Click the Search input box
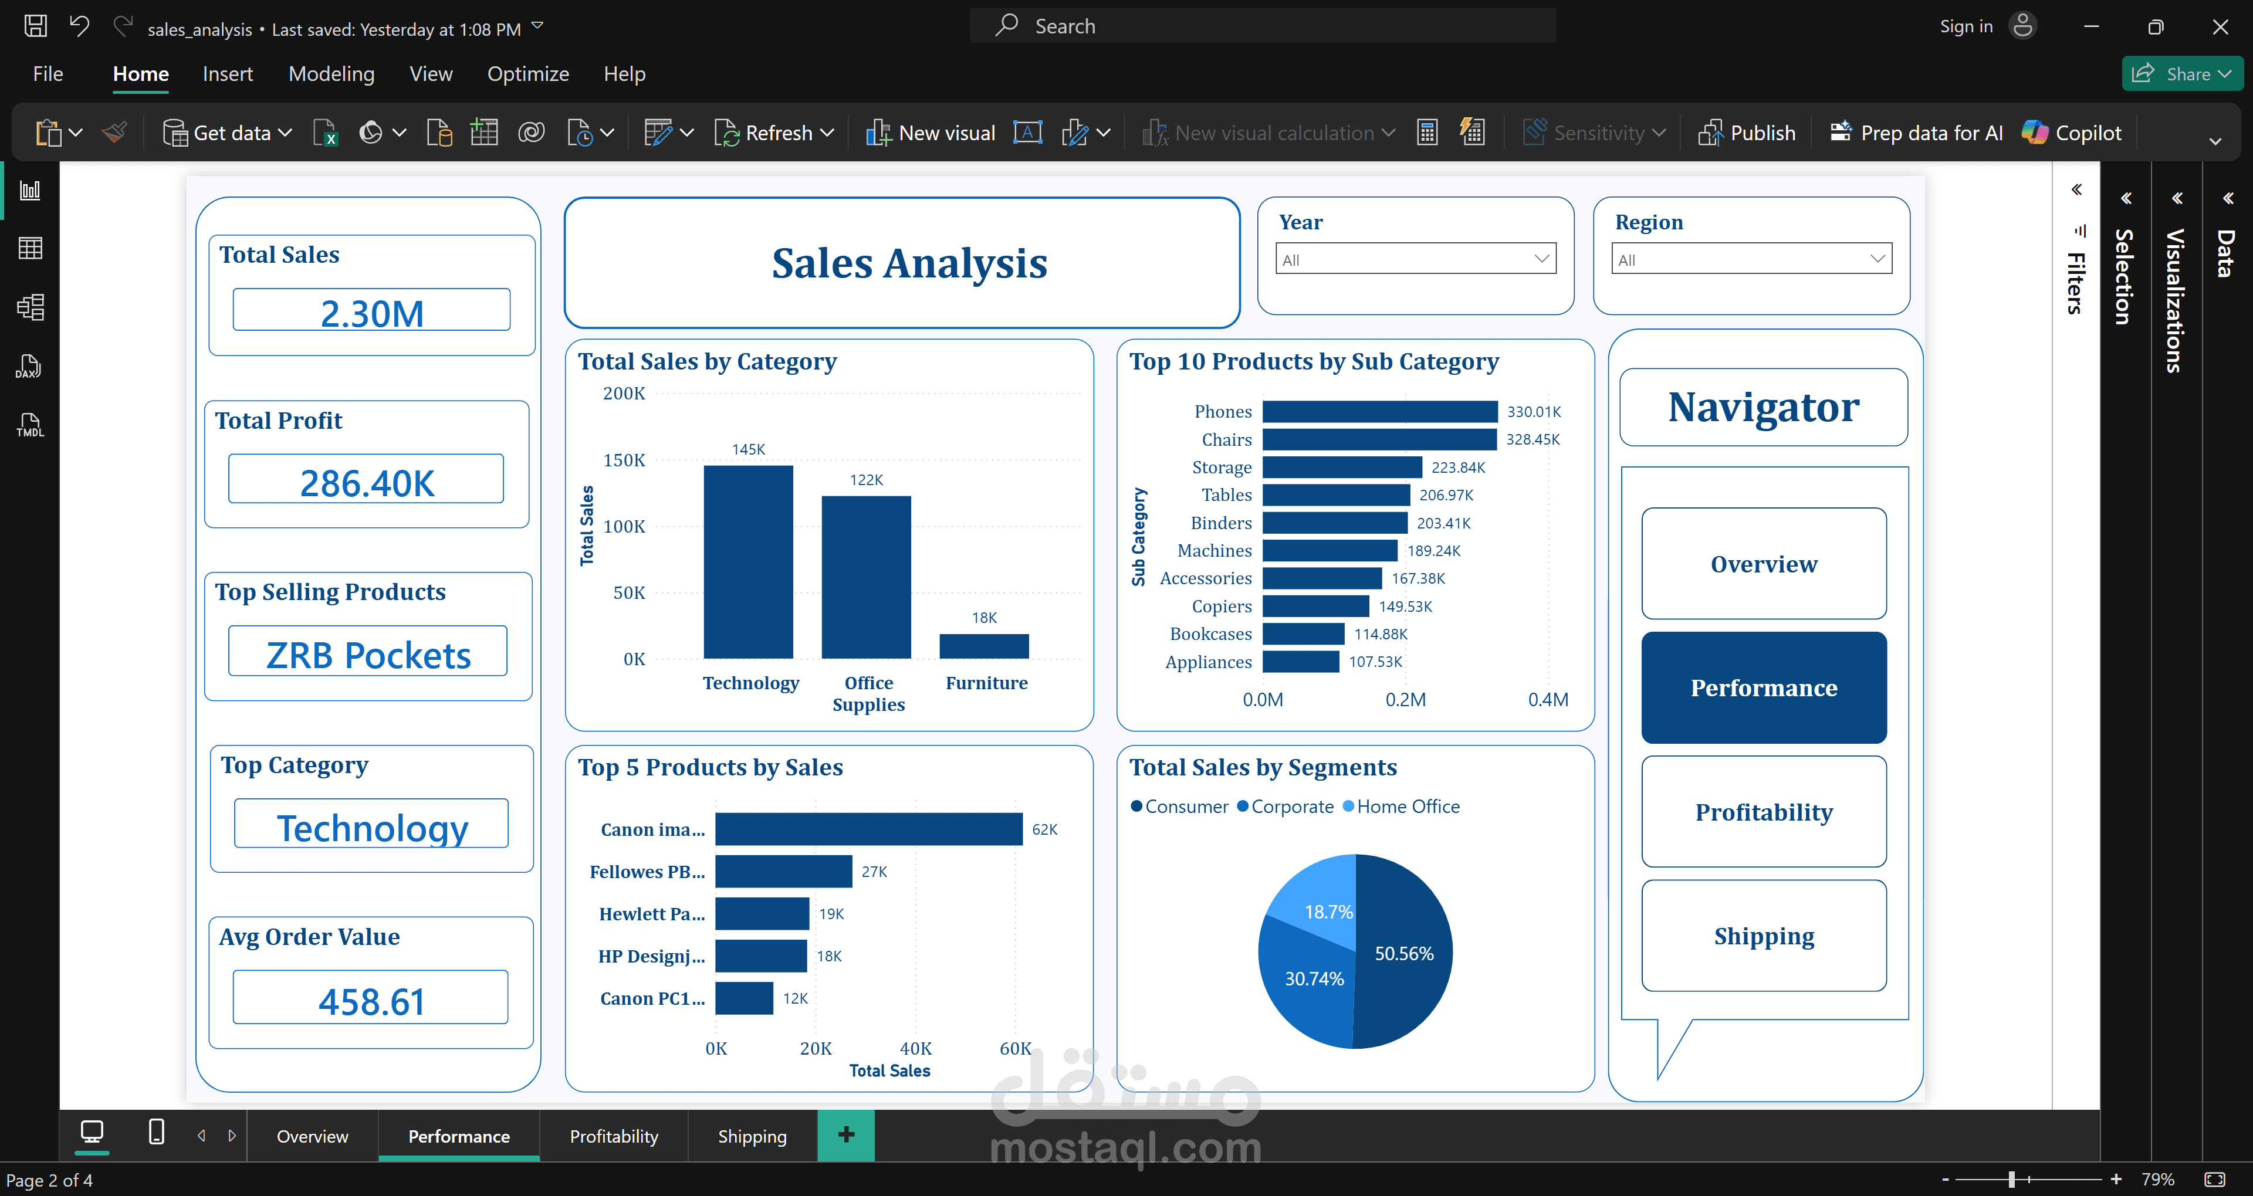The height and width of the screenshot is (1196, 2253). tap(1263, 26)
